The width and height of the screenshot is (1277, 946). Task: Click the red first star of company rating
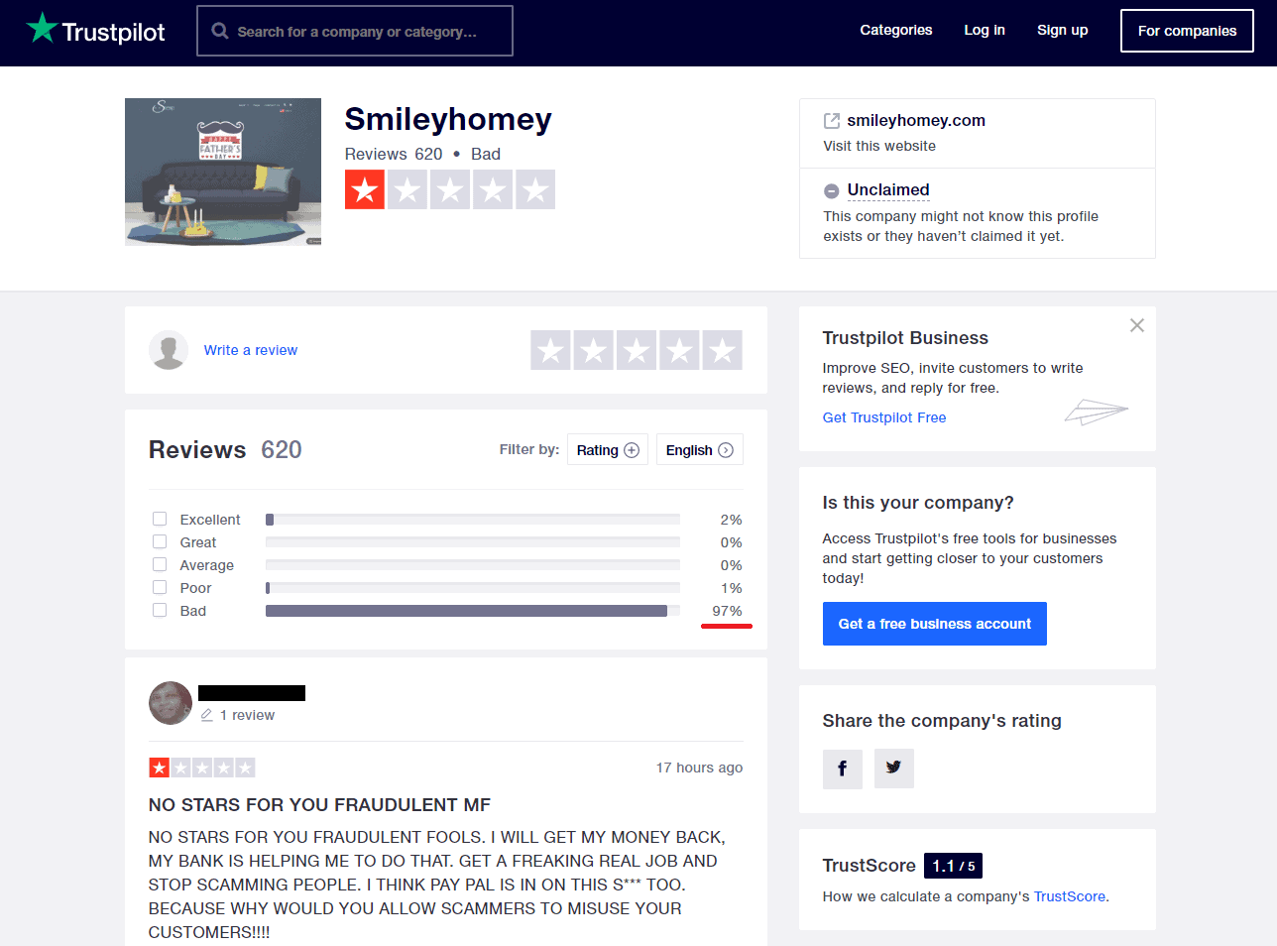coord(365,189)
